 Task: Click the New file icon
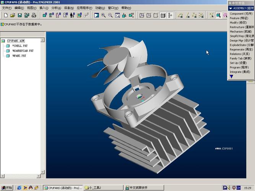coord(6,15)
